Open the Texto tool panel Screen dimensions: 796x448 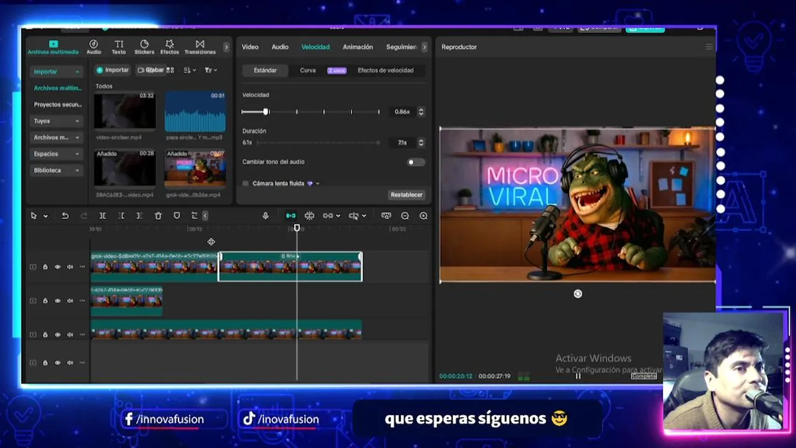(119, 47)
